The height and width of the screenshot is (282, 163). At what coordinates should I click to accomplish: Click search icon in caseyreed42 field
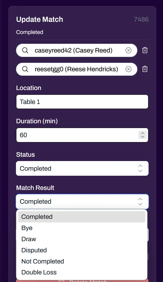25,50
